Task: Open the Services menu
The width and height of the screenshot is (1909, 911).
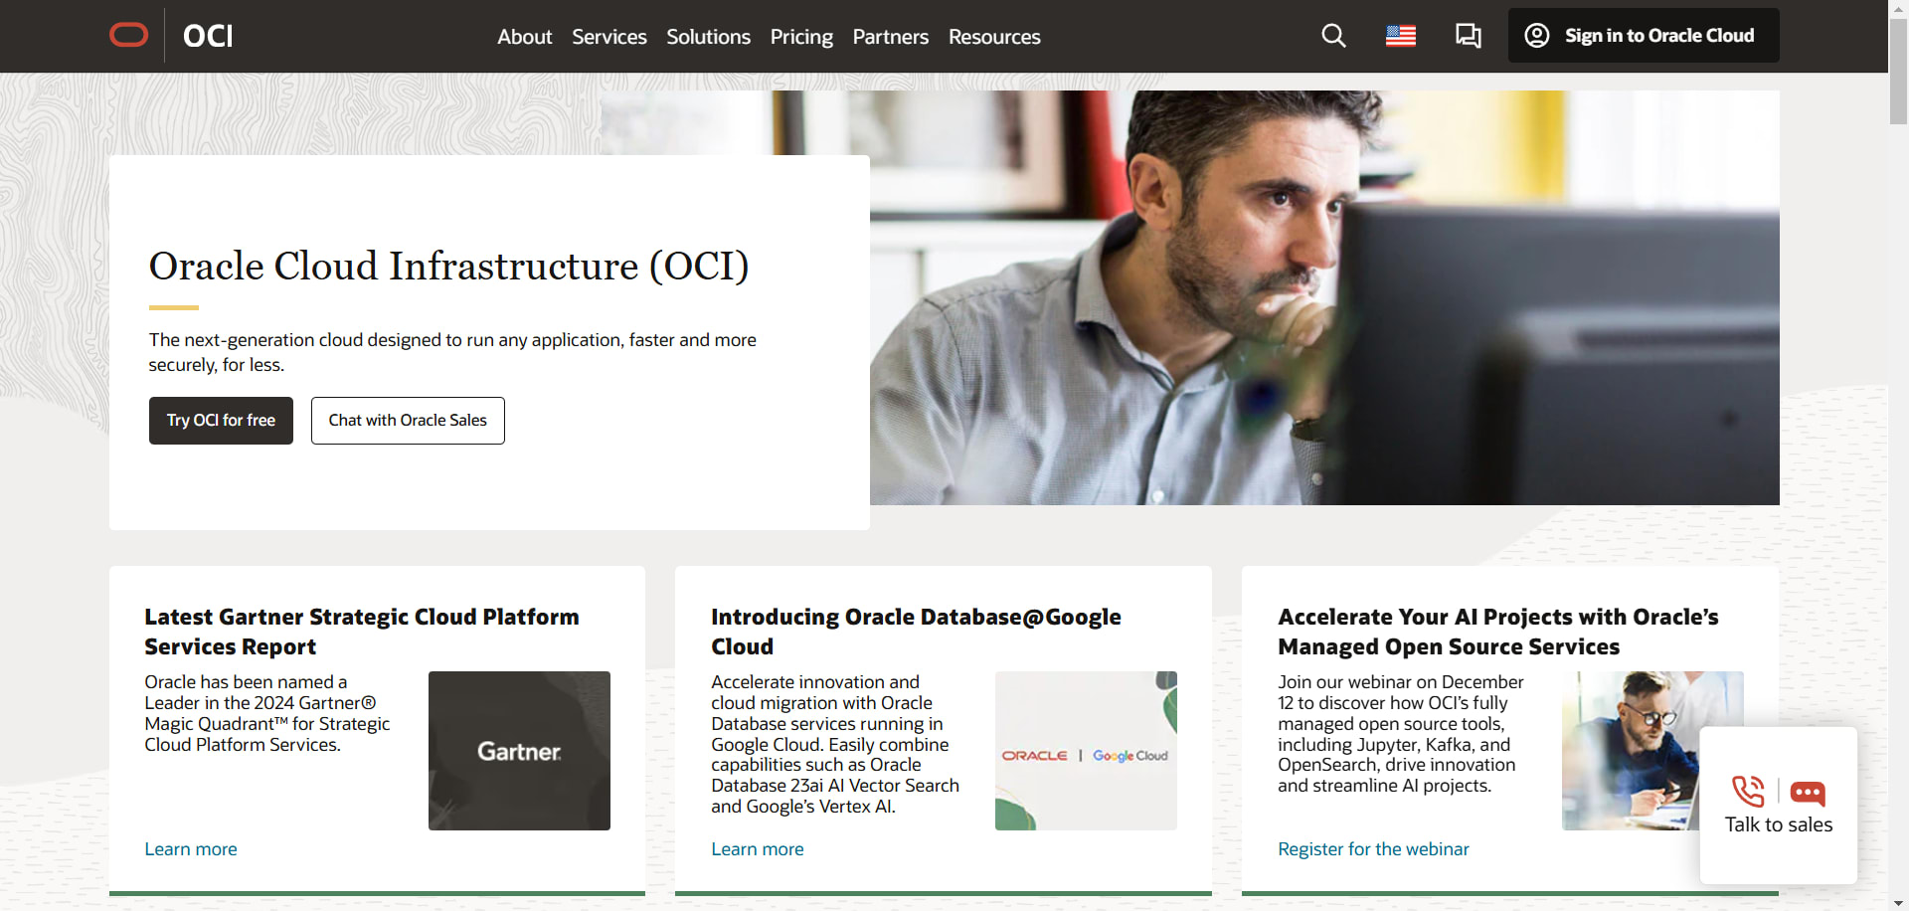Action: pyautogui.click(x=609, y=37)
